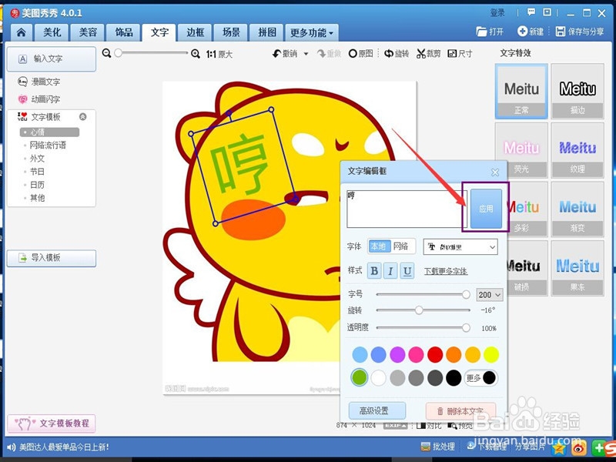
Task: Zoom in with the plus magnifier
Action: [196, 54]
